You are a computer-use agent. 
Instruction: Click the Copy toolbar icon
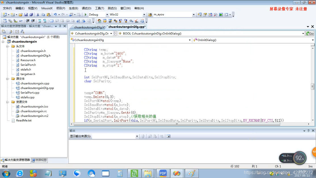coord(43,15)
